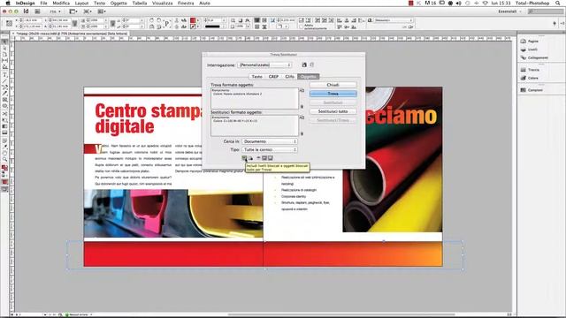Open the arrange documents dropdown
The height and width of the screenshot is (318, 566).
point(102,11)
